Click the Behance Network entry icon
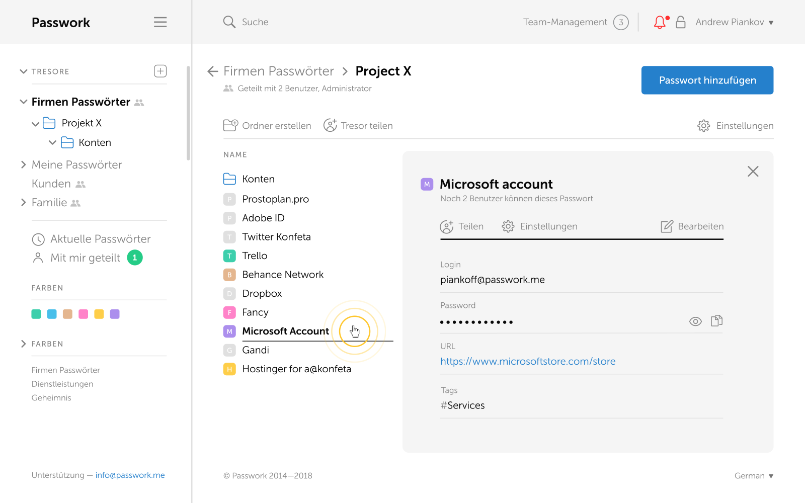 229,275
